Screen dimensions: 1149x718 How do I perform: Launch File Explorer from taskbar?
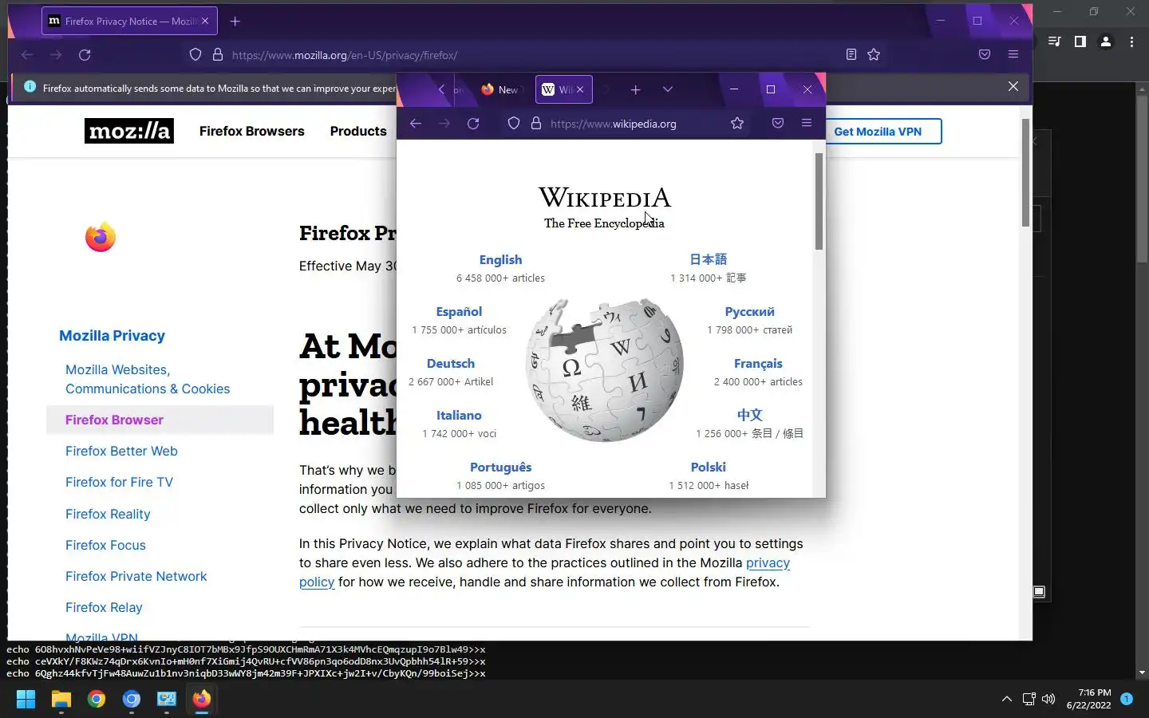pos(61,700)
